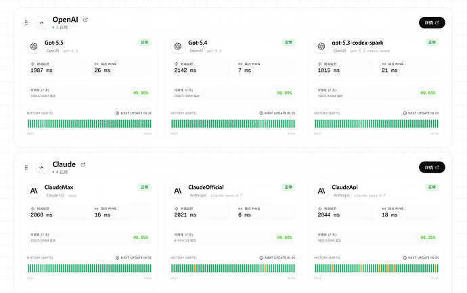Click ClaudeOfficial latency value 2021 ms
467x293 pixels.
point(185,215)
